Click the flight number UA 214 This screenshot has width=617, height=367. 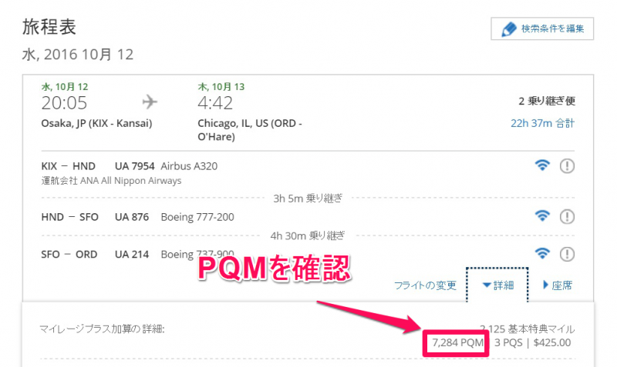coord(132,255)
